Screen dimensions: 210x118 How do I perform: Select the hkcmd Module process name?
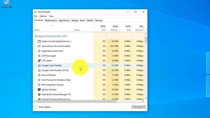(x=49, y=75)
